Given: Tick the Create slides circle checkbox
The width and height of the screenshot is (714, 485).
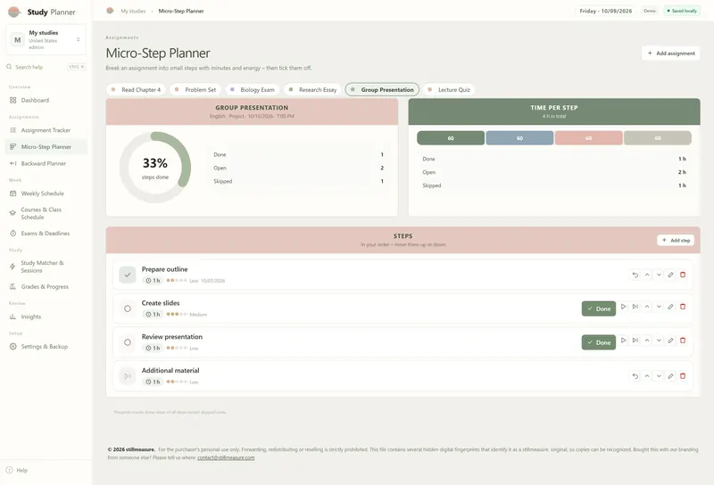Looking at the screenshot, I should pos(128,308).
